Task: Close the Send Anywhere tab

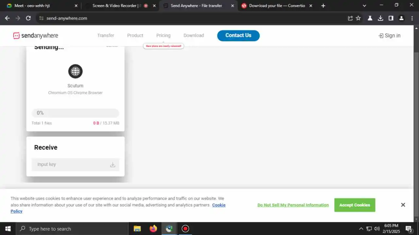Action: [233, 6]
